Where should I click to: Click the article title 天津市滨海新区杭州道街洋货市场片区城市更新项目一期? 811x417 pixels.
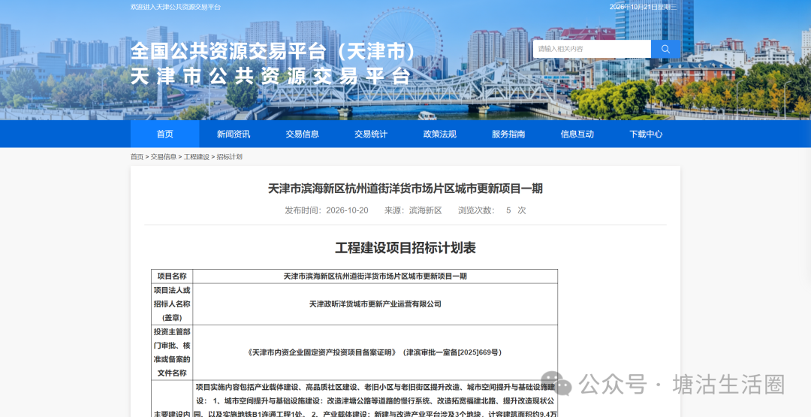point(405,189)
